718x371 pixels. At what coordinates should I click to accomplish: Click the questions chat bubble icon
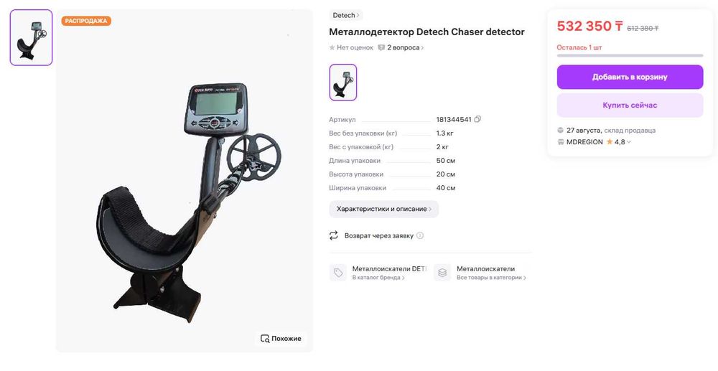point(381,47)
